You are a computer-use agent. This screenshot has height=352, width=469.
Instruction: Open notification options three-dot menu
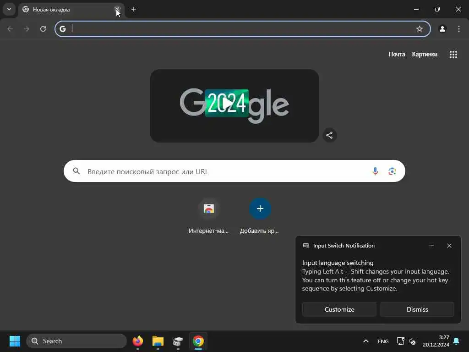(431, 246)
